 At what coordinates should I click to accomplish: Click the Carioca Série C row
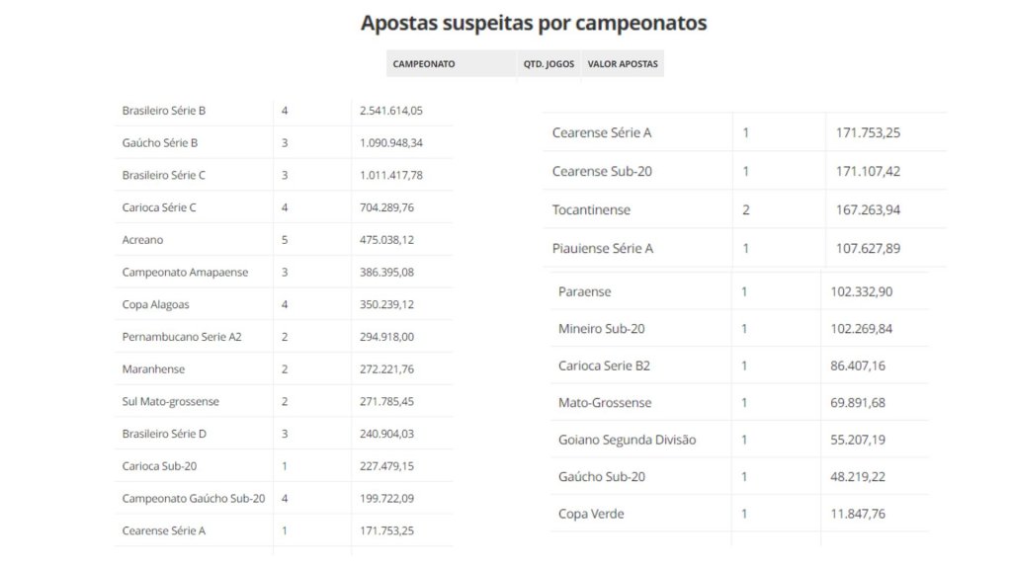pos(284,207)
